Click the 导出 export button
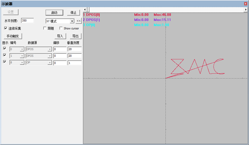The image size is (249, 145). [76, 36]
